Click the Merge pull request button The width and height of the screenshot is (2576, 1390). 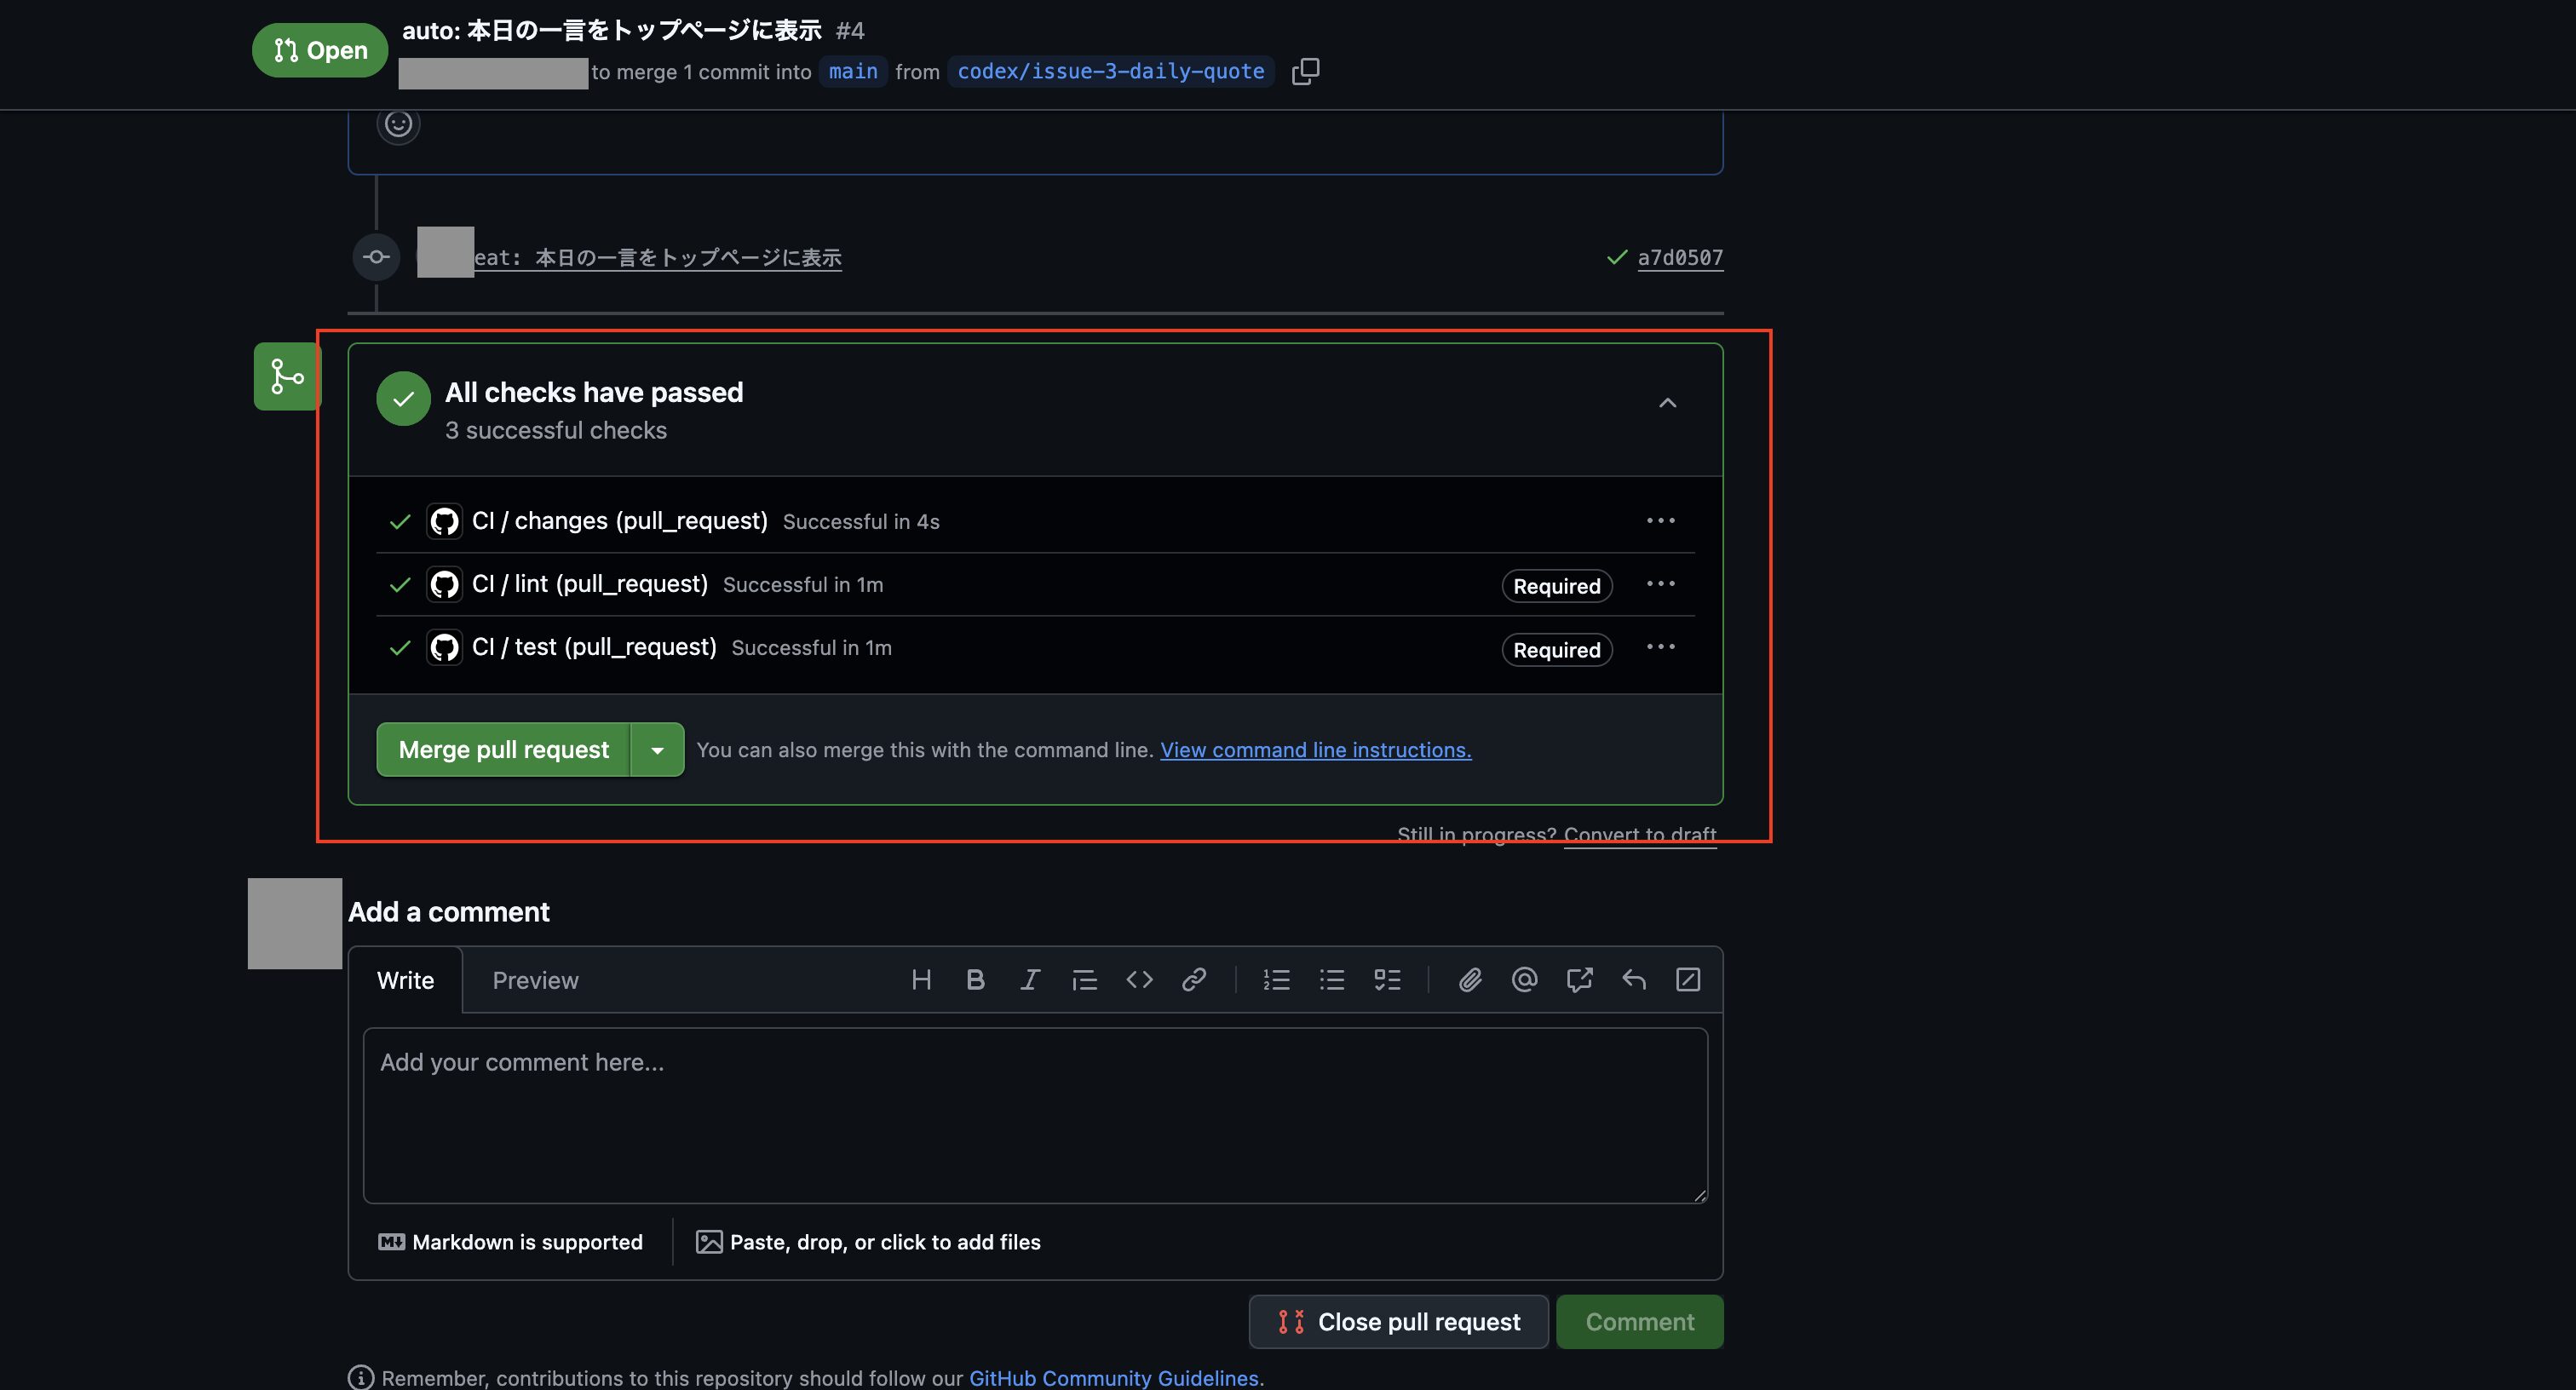coord(503,750)
